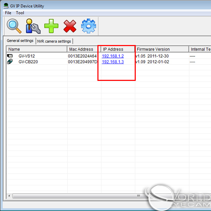Sort by the Firmware Version column header

click(162, 49)
